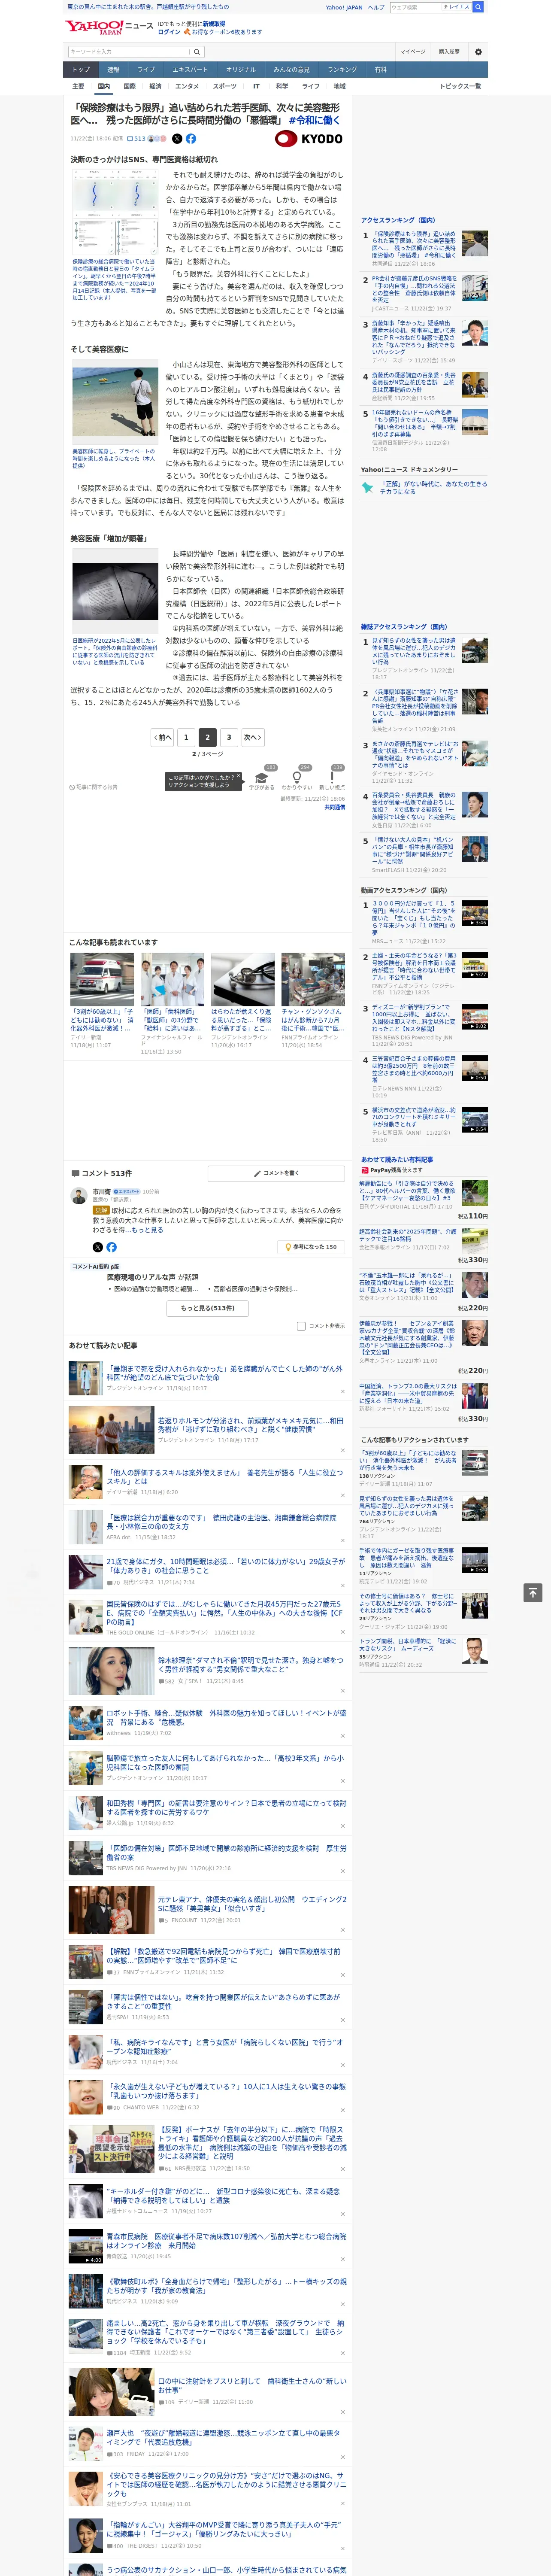Open the dark report photo thumbnail
Screen dimensions: 551x2576
coord(115,592)
